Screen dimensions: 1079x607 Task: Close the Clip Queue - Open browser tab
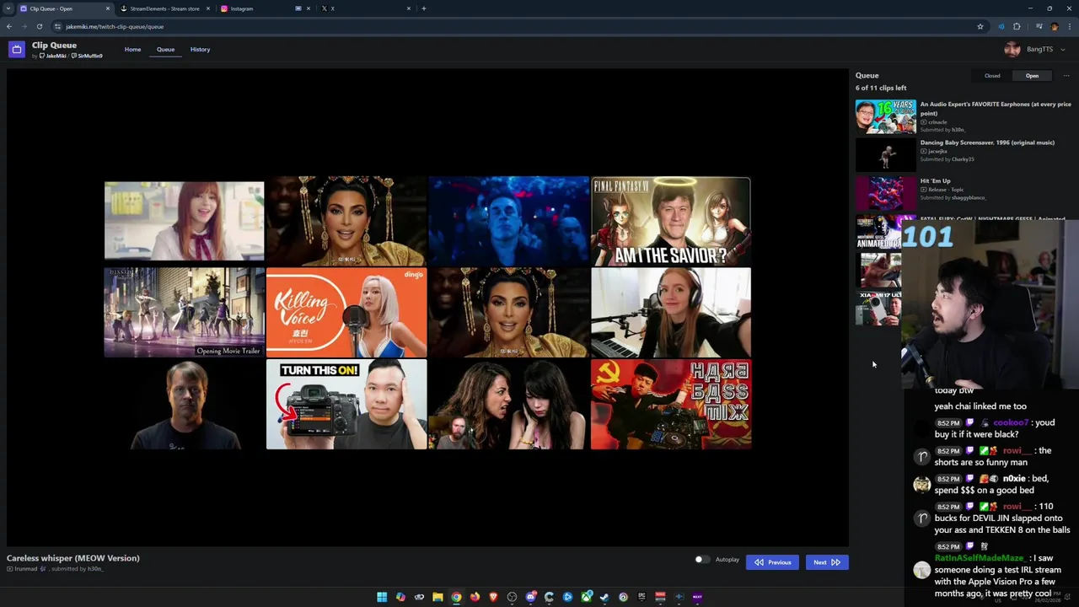(108, 8)
